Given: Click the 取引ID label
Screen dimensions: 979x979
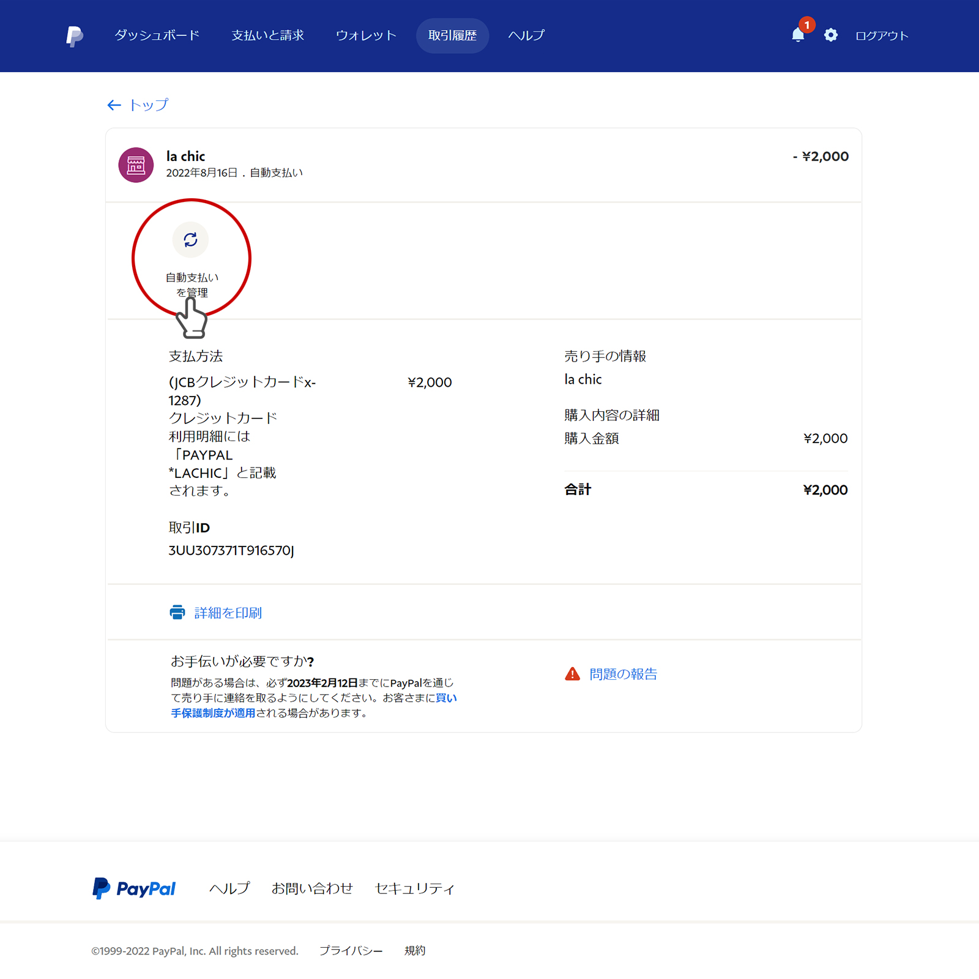Looking at the screenshot, I should 189,527.
